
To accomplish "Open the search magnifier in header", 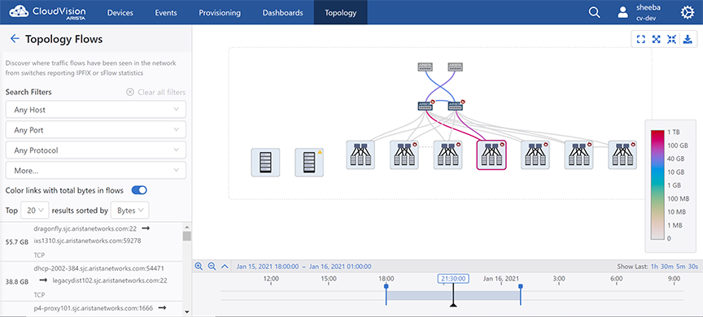I will pyautogui.click(x=594, y=12).
